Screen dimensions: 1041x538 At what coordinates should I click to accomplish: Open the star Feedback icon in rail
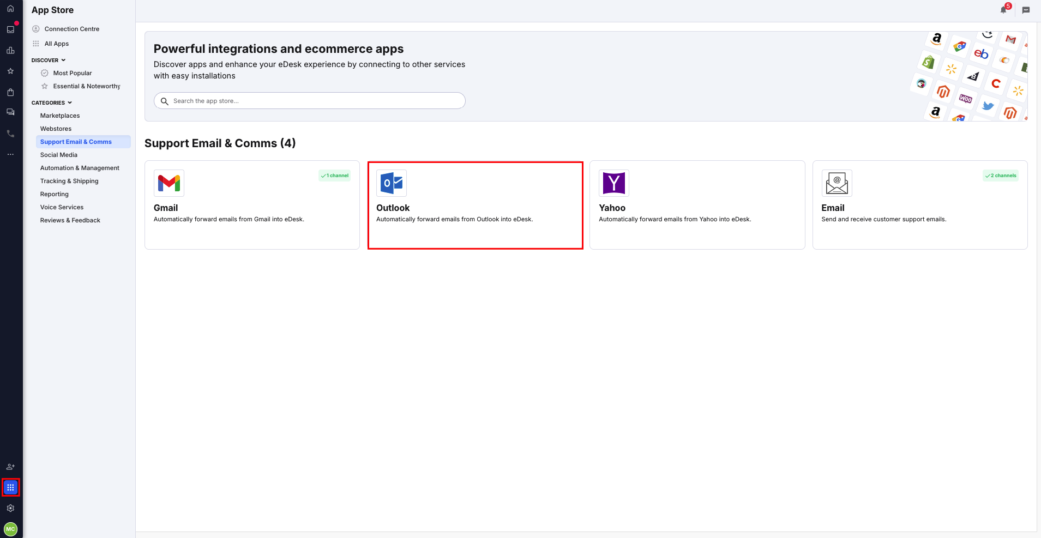10,71
